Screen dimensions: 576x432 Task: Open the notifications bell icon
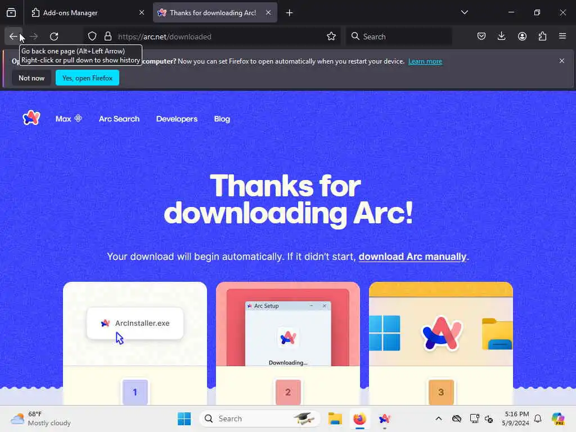click(x=538, y=418)
